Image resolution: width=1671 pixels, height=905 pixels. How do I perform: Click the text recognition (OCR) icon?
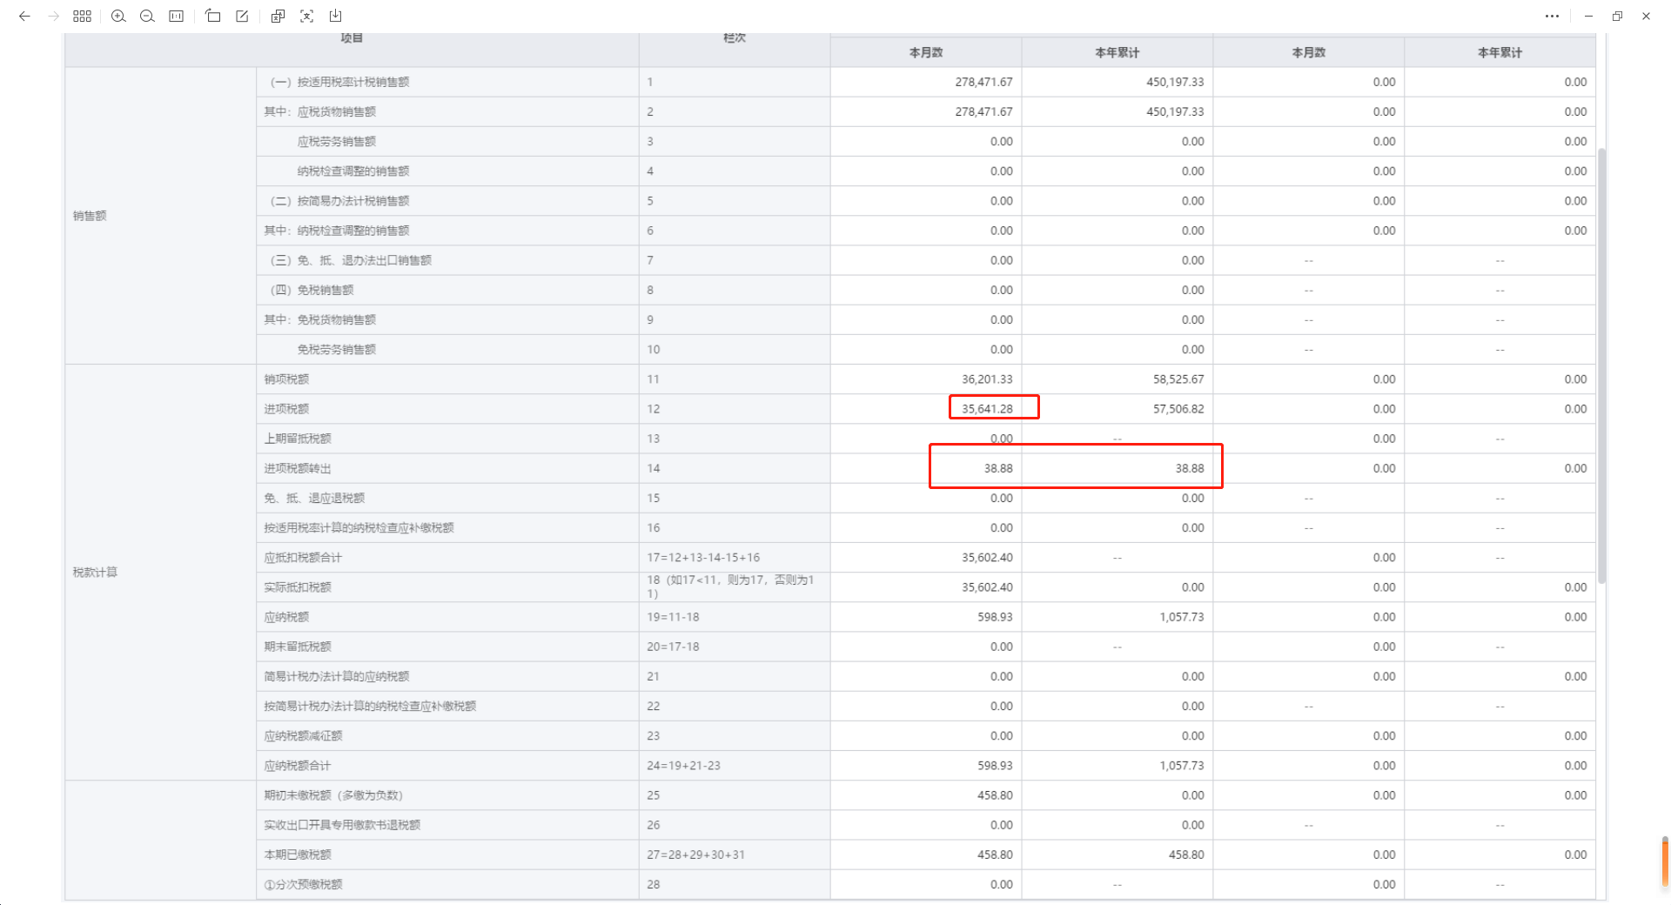(x=306, y=16)
